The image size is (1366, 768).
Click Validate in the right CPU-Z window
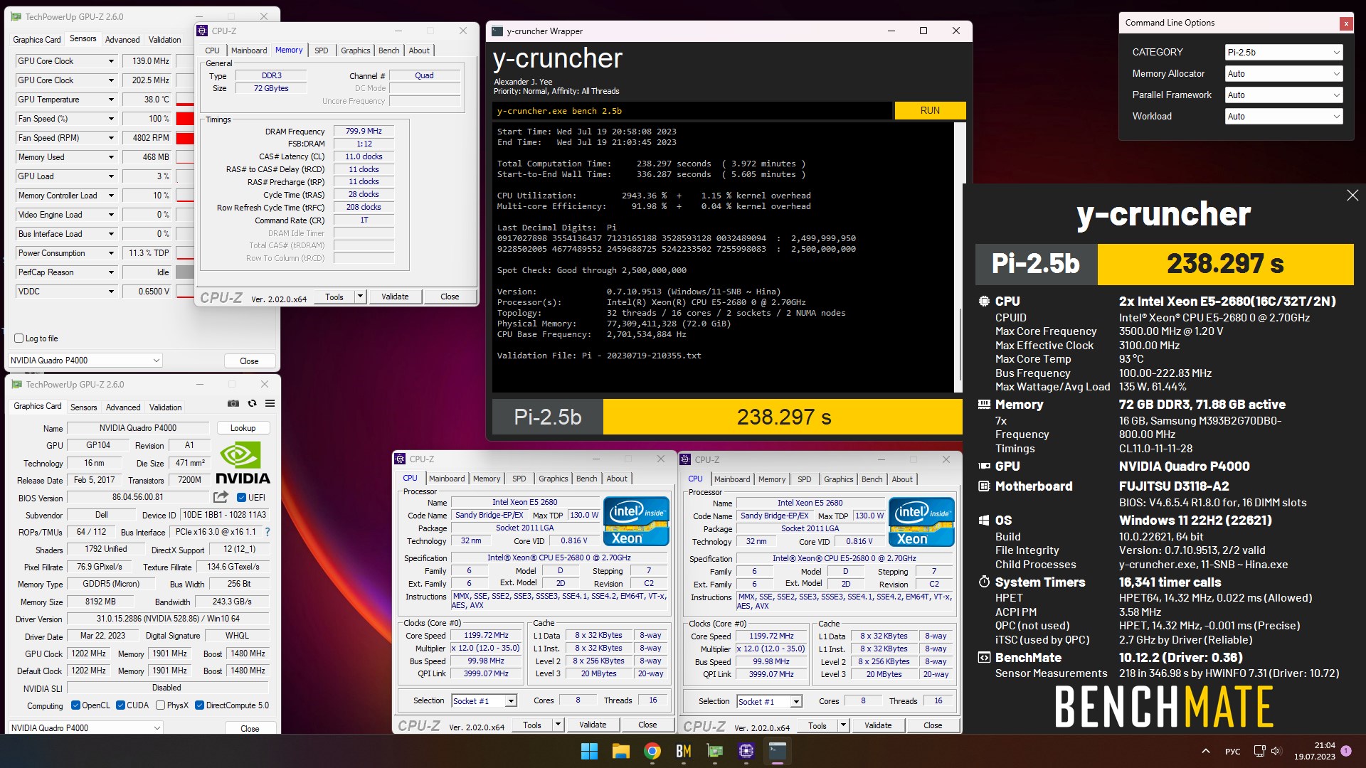coord(878,725)
